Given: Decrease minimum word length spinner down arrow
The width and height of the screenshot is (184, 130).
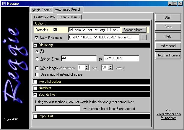Looking at the screenshot, I should tap(87, 69).
